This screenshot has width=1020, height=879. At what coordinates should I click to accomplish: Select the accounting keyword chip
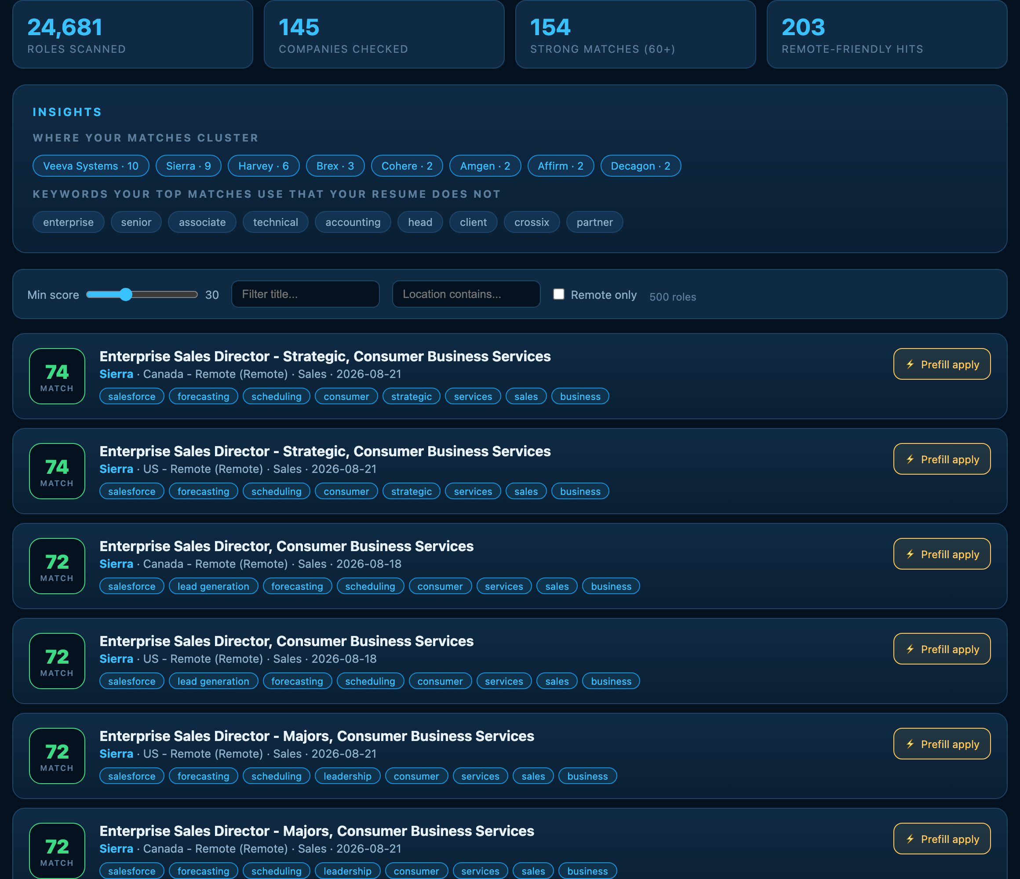pos(353,222)
